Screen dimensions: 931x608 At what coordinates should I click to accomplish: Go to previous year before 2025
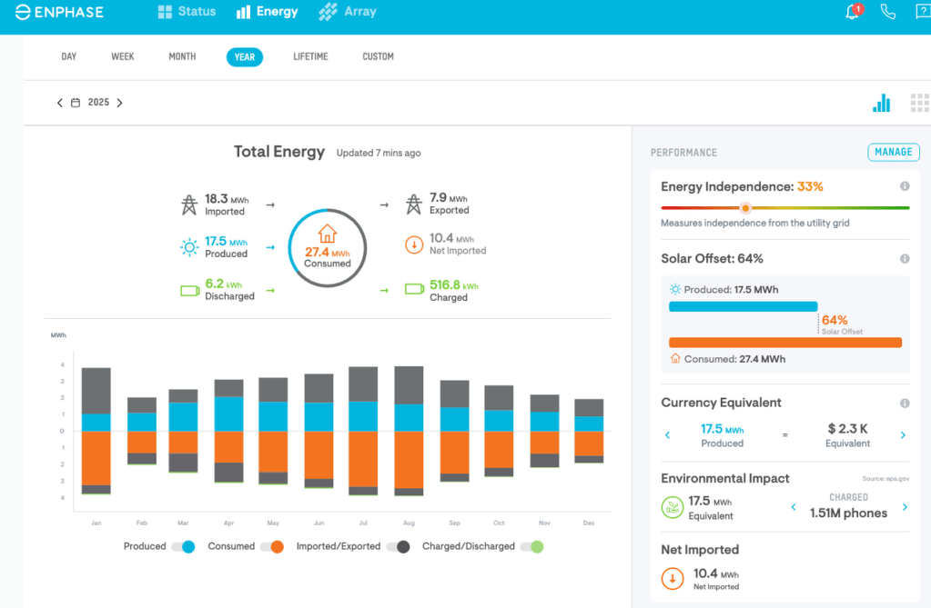click(x=60, y=103)
